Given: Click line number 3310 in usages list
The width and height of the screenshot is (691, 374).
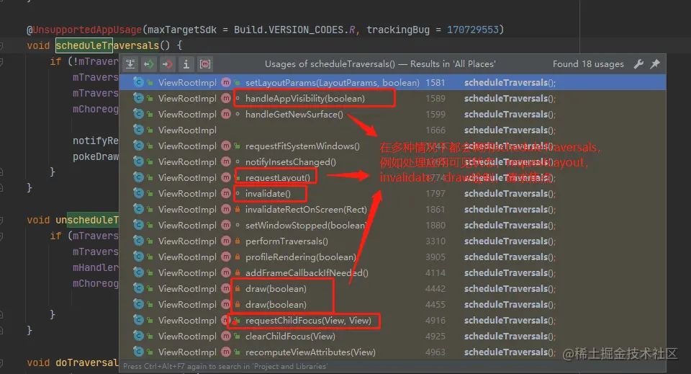Looking at the screenshot, I should 435,241.
